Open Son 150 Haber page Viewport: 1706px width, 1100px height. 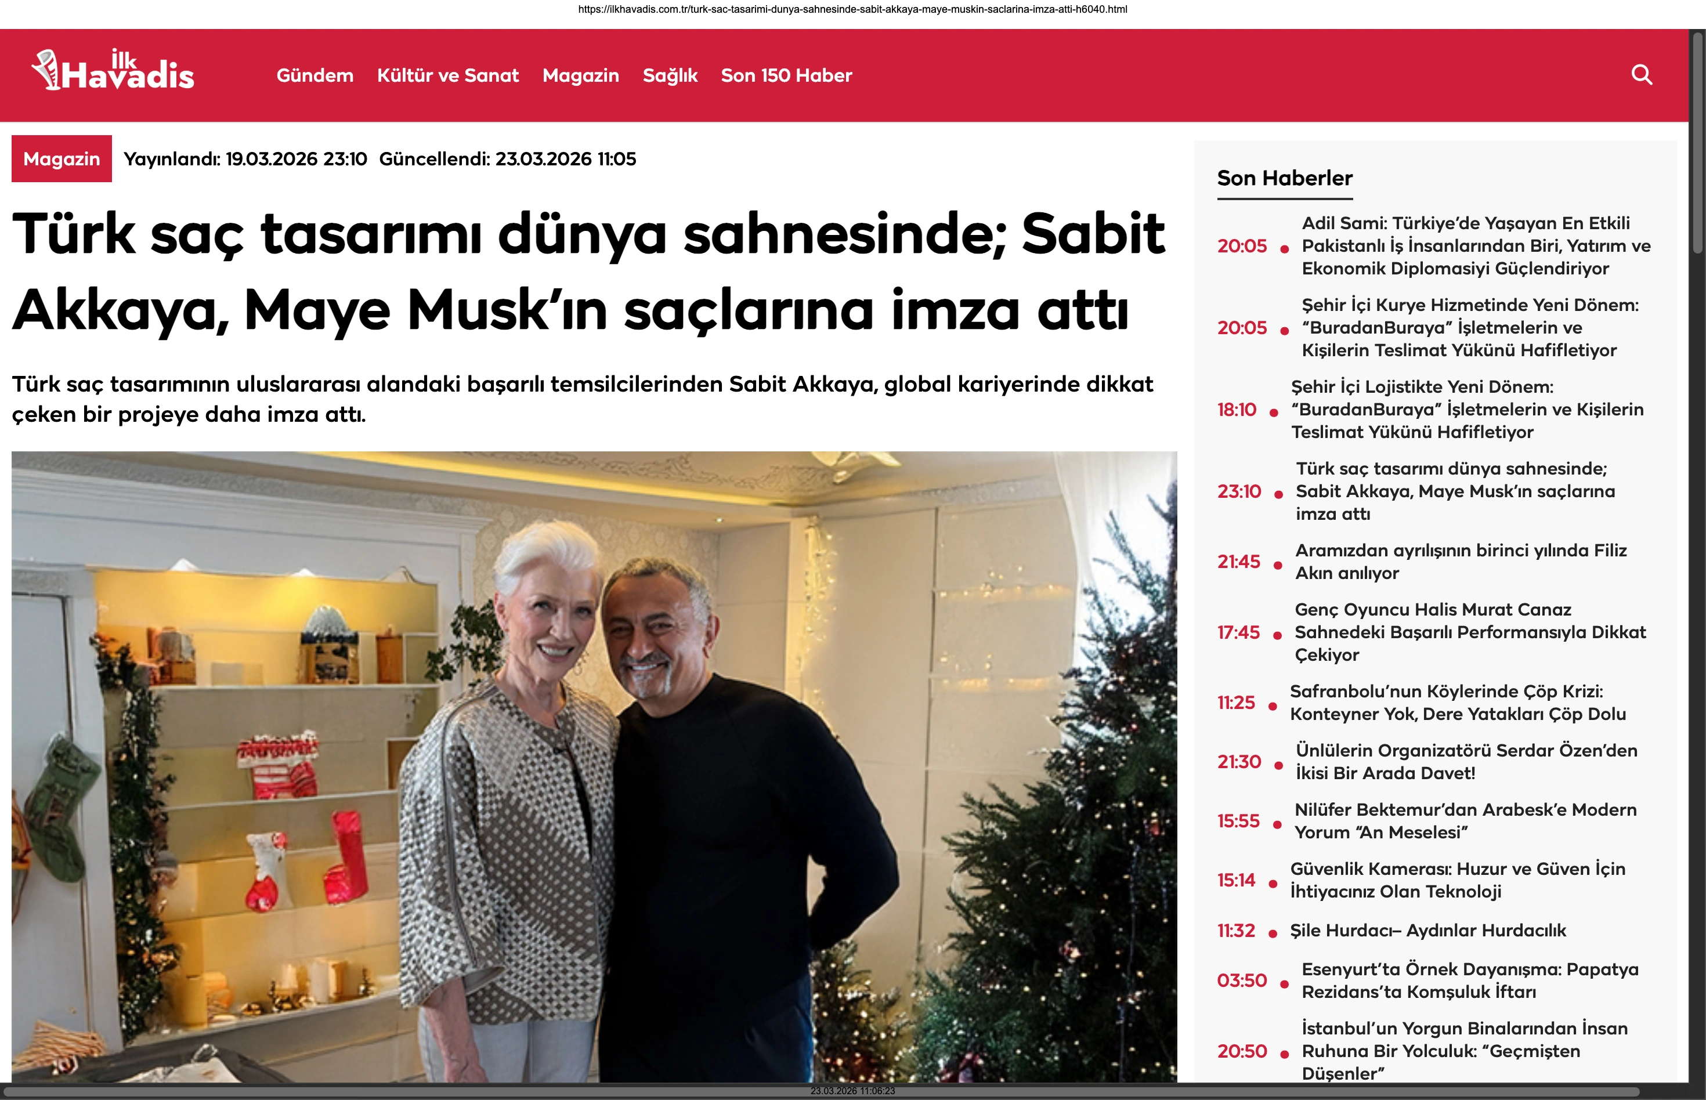(x=787, y=75)
